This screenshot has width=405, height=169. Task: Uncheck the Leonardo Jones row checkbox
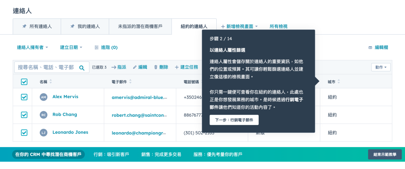pos(24,133)
